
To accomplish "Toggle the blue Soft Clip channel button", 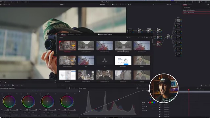I will (x=154, y=103).
